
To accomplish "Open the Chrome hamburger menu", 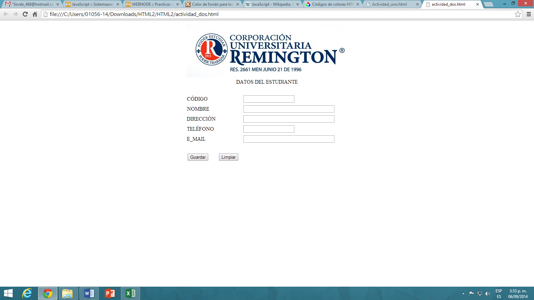I will pos(529,14).
